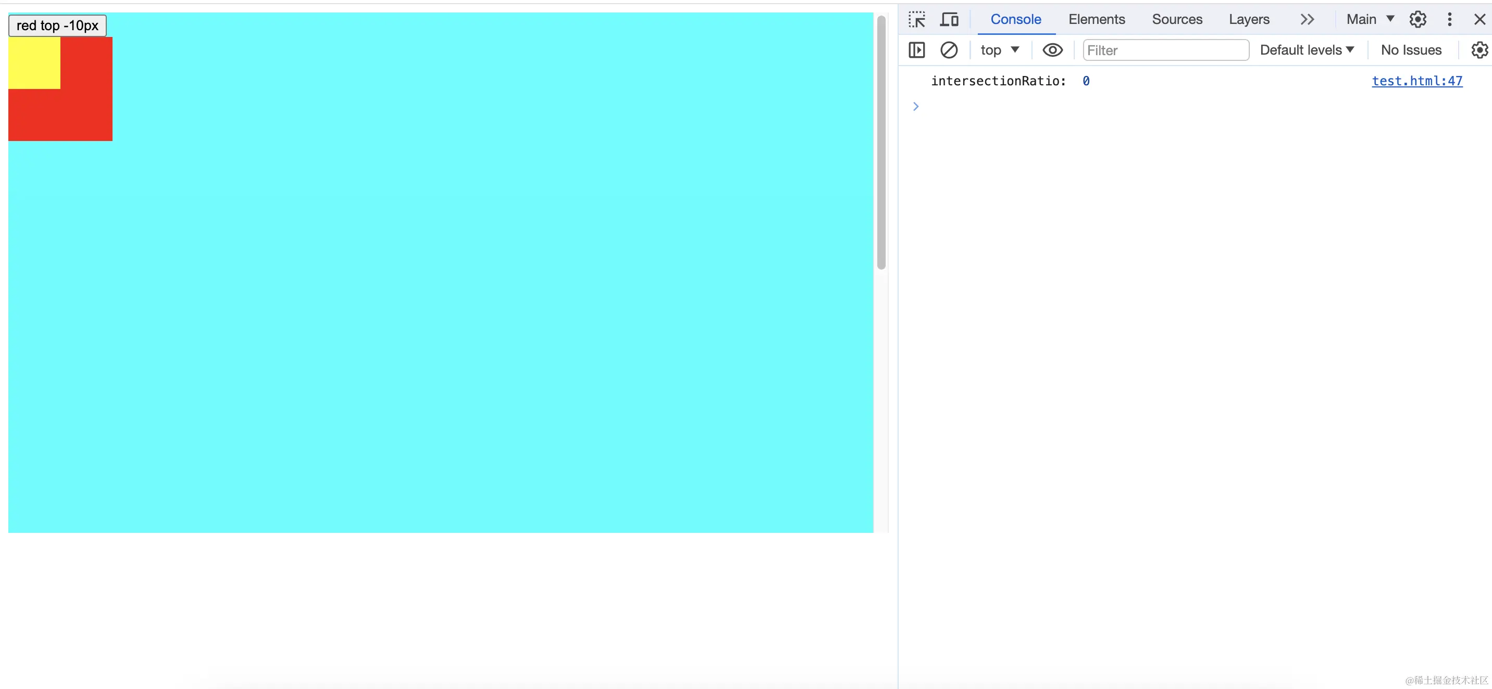Open the top JavaScript context dropdown
The image size is (1492, 689).
[999, 50]
